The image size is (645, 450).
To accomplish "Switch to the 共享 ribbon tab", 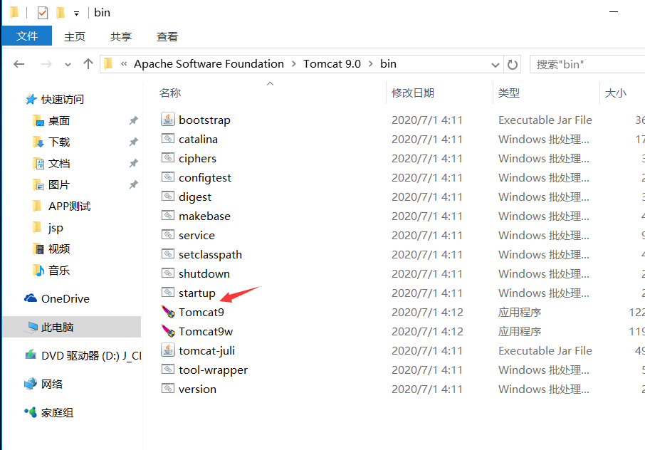I will pos(121,36).
